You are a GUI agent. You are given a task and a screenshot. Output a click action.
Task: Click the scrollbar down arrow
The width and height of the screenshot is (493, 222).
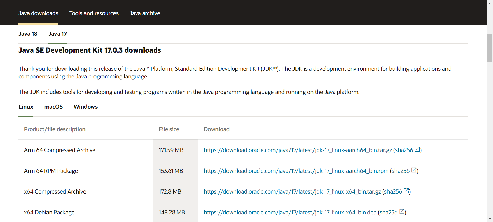[490, 219]
